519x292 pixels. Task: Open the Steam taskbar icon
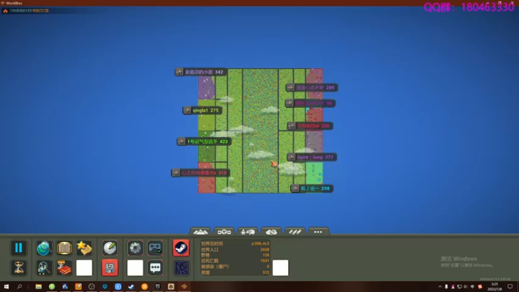(x=131, y=286)
